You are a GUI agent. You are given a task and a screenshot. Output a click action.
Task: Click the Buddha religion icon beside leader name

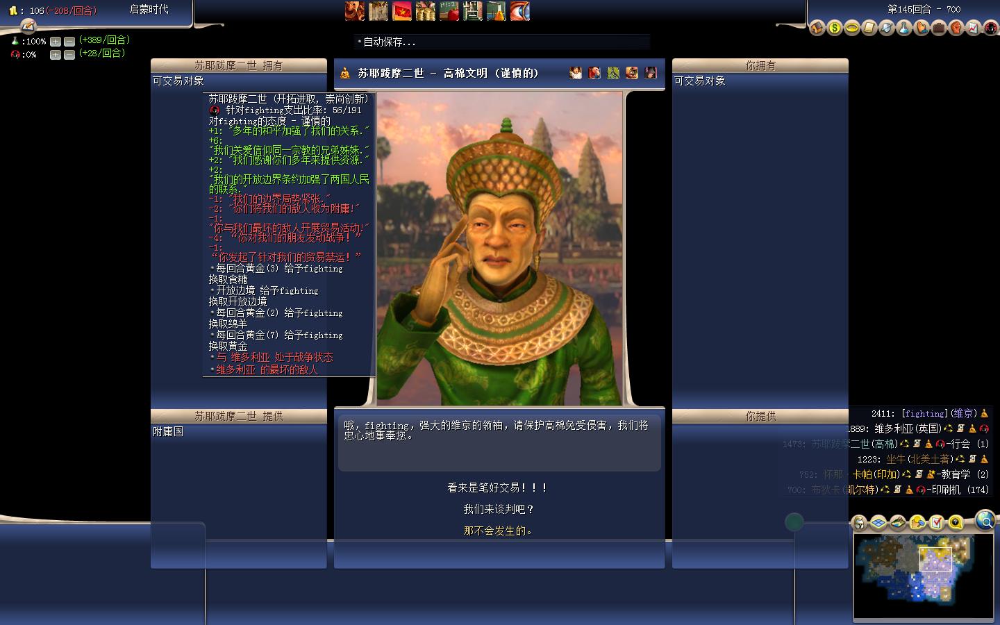tap(345, 73)
